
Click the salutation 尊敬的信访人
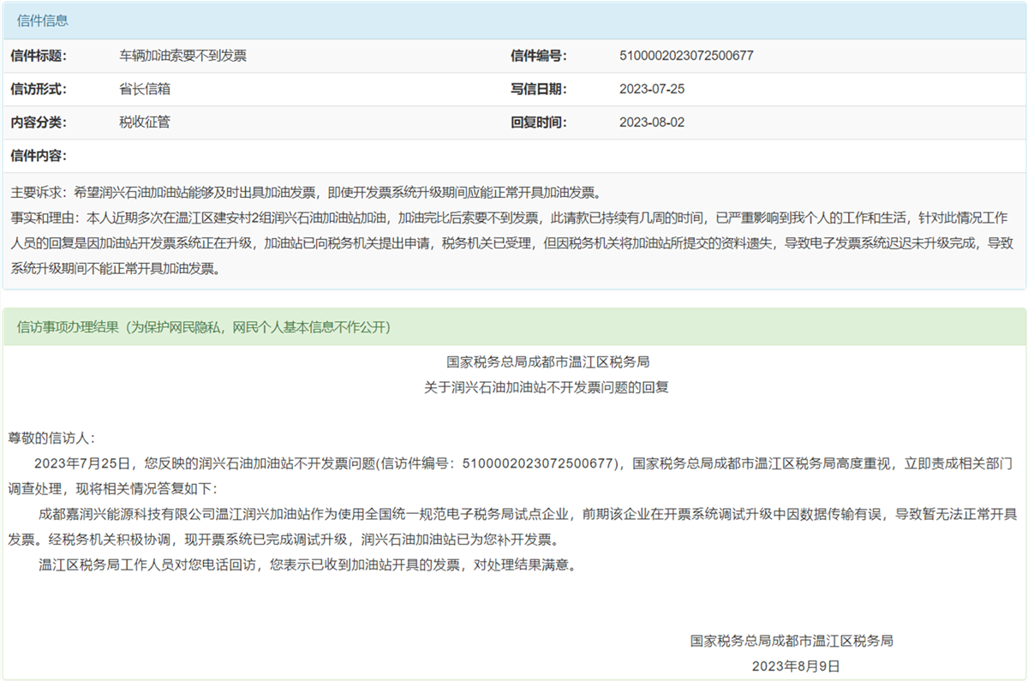pyautogui.click(x=52, y=438)
